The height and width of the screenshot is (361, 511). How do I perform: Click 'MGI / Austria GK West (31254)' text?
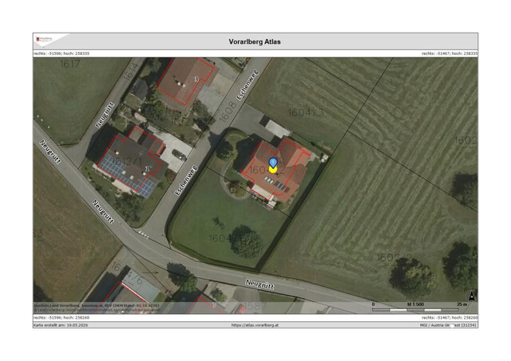[448, 325]
